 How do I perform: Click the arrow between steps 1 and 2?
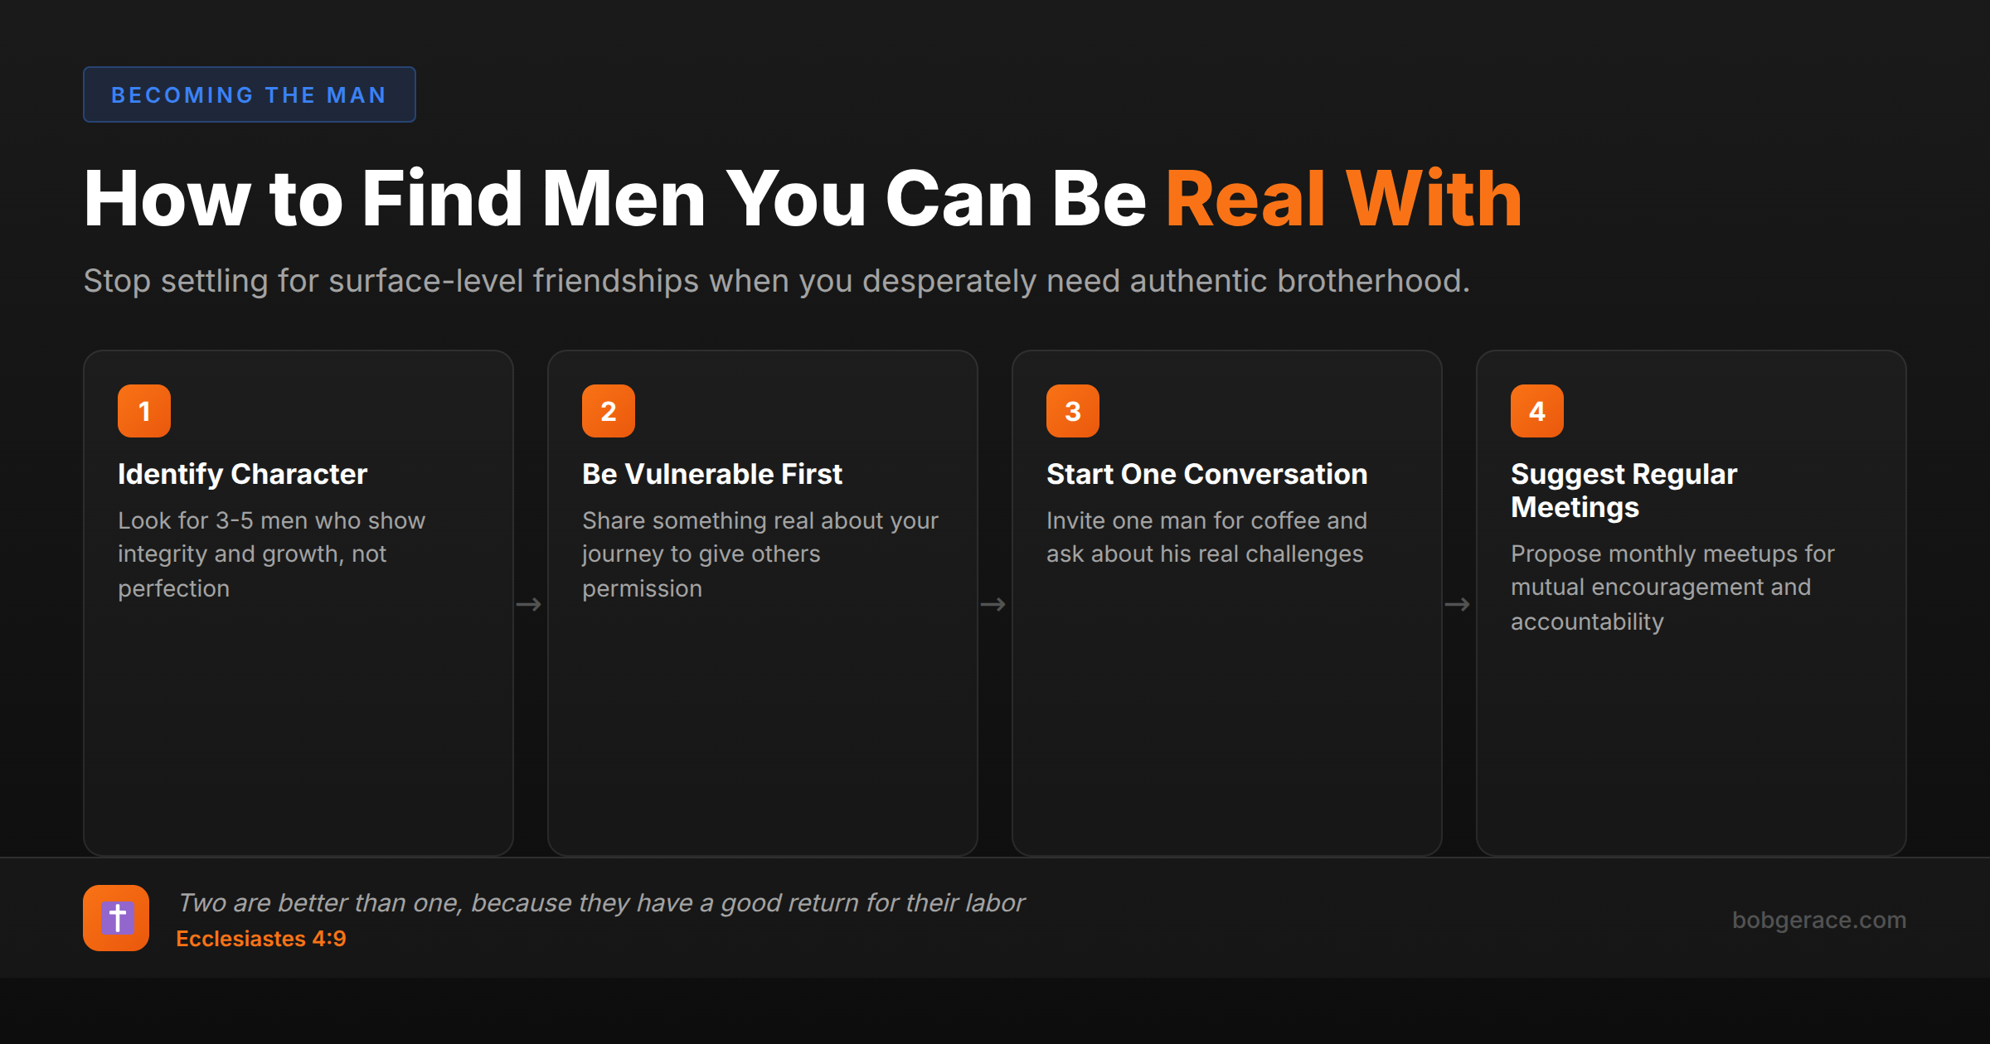click(x=530, y=603)
